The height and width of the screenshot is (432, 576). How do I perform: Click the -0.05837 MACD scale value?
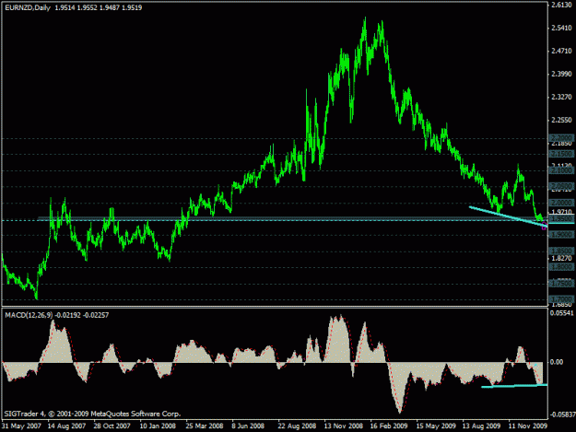point(561,414)
